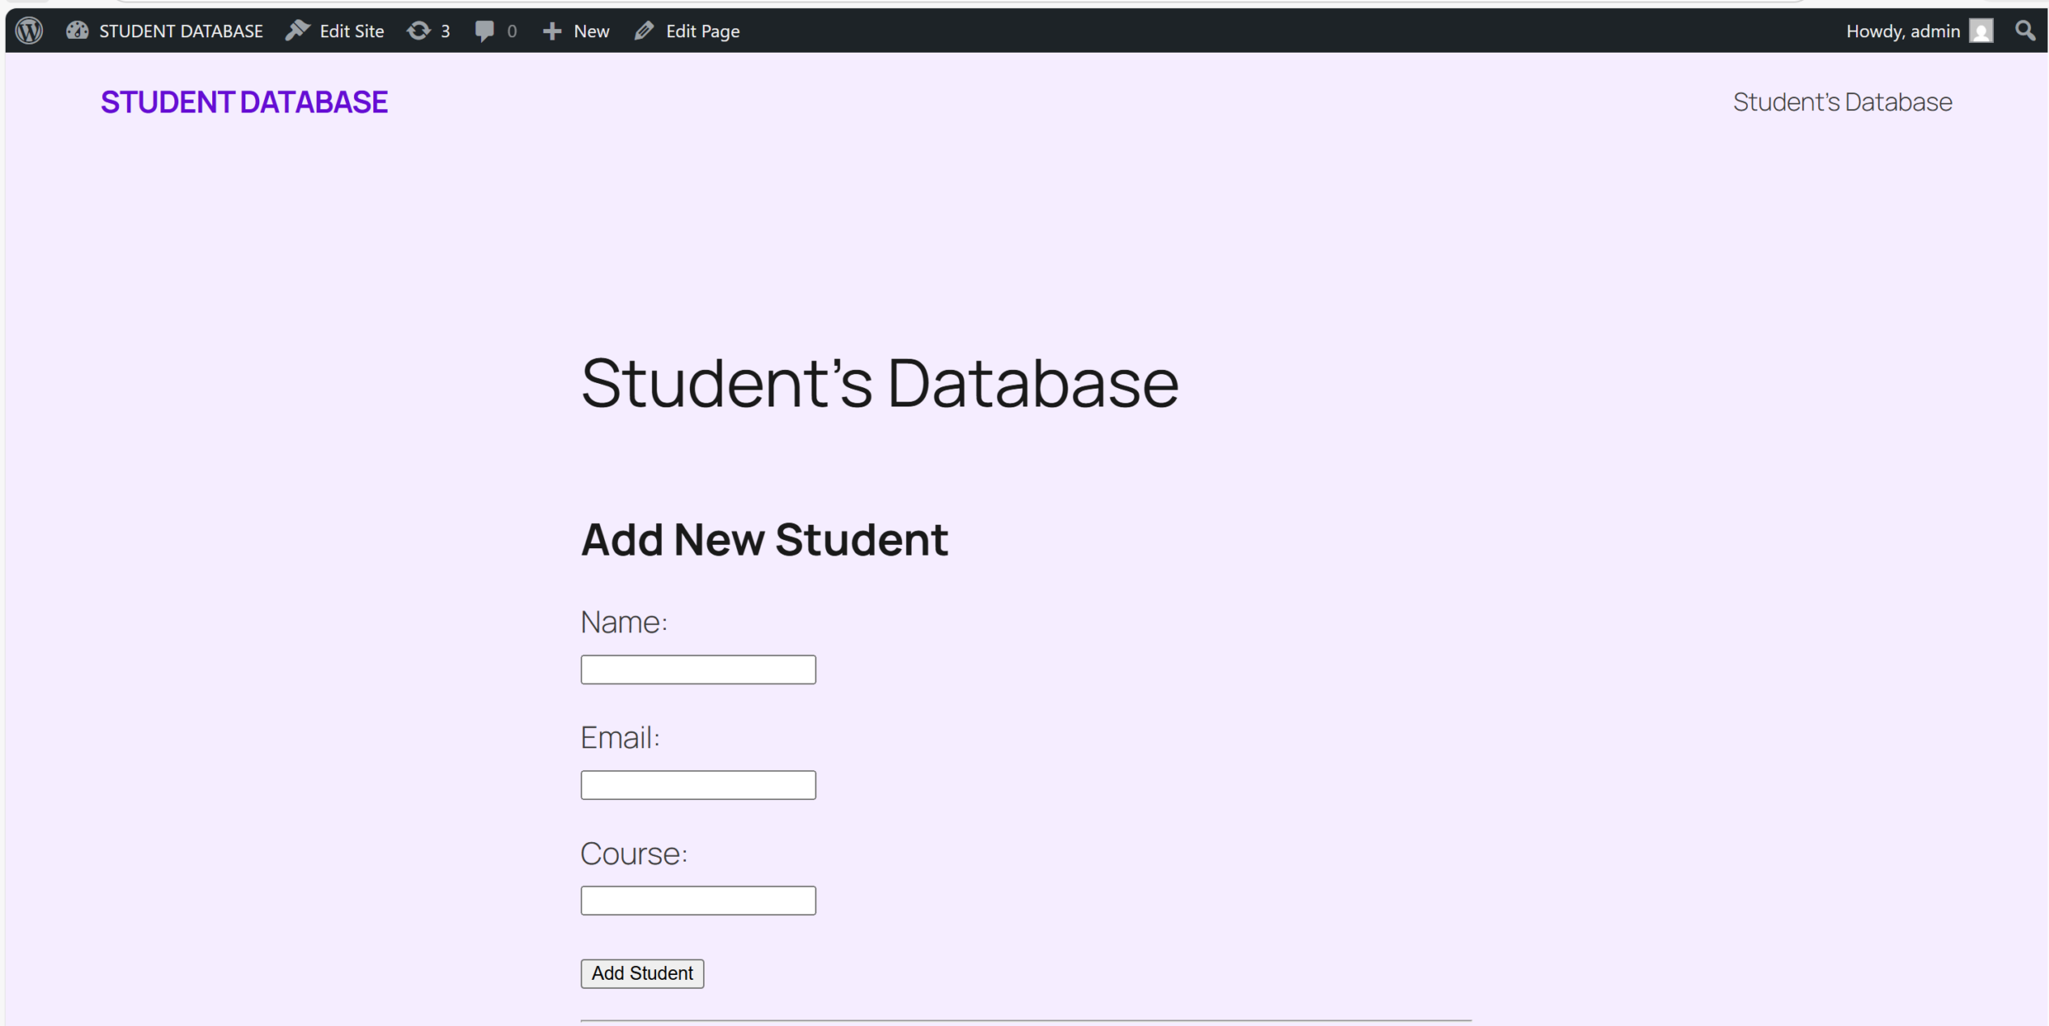Image resolution: width=2049 pixels, height=1026 pixels.
Task: Open the admin bar search magnifier
Action: coord(2025,31)
